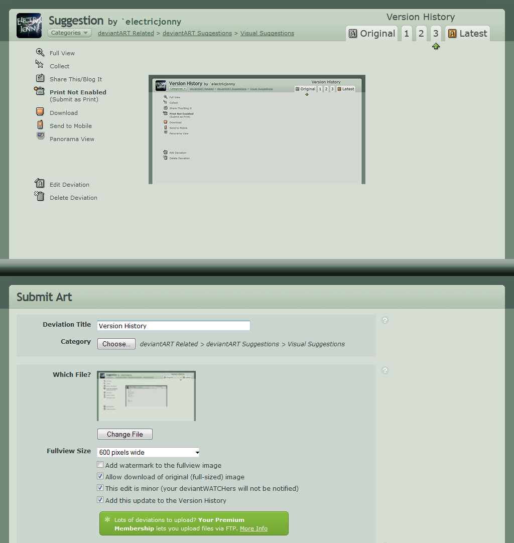Click the Collect text link

click(x=60, y=66)
